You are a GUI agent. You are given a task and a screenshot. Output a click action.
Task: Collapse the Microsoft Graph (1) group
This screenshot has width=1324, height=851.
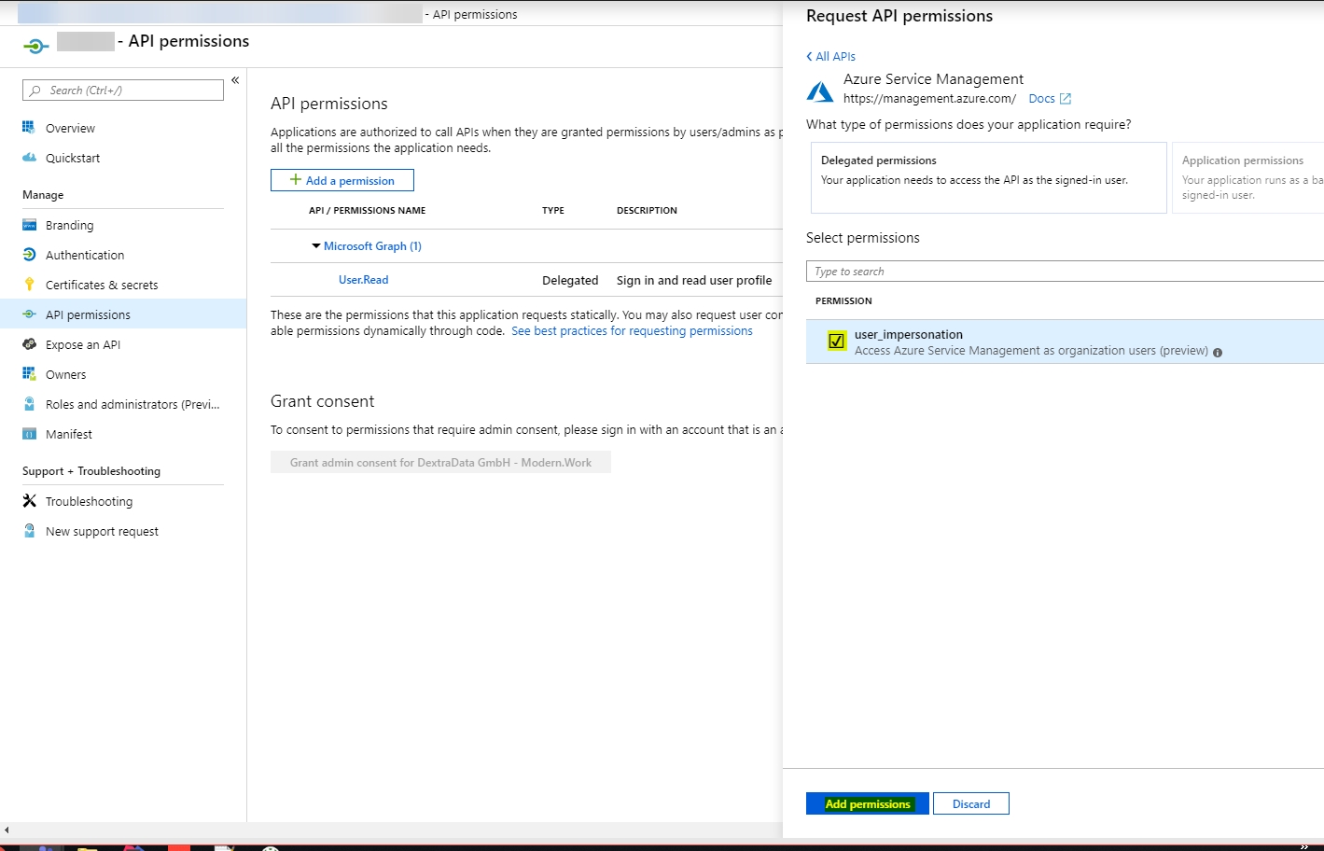tap(316, 246)
